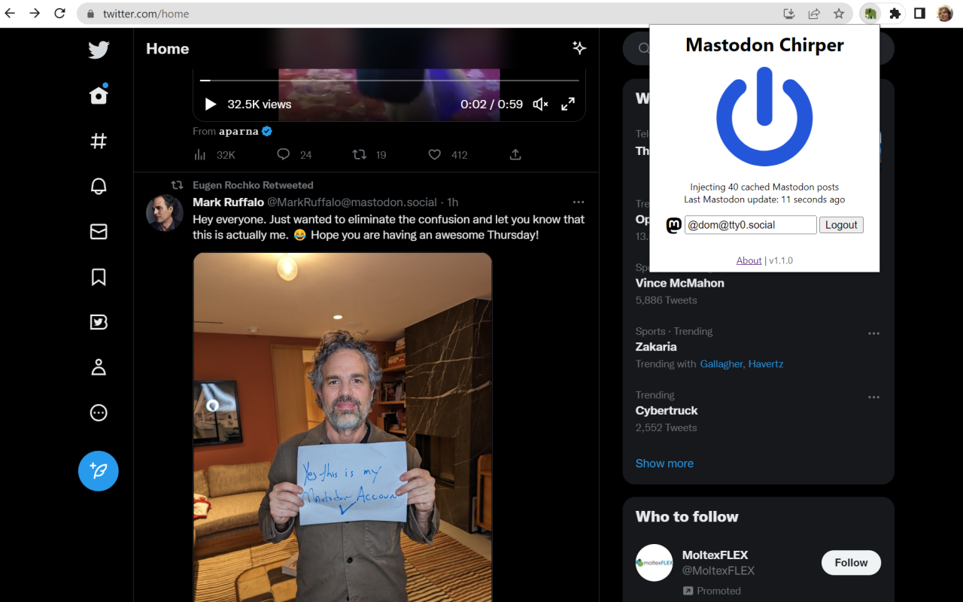This screenshot has height=602, width=963.
Task: Open the About link in the popup
Action: pyautogui.click(x=749, y=260)
